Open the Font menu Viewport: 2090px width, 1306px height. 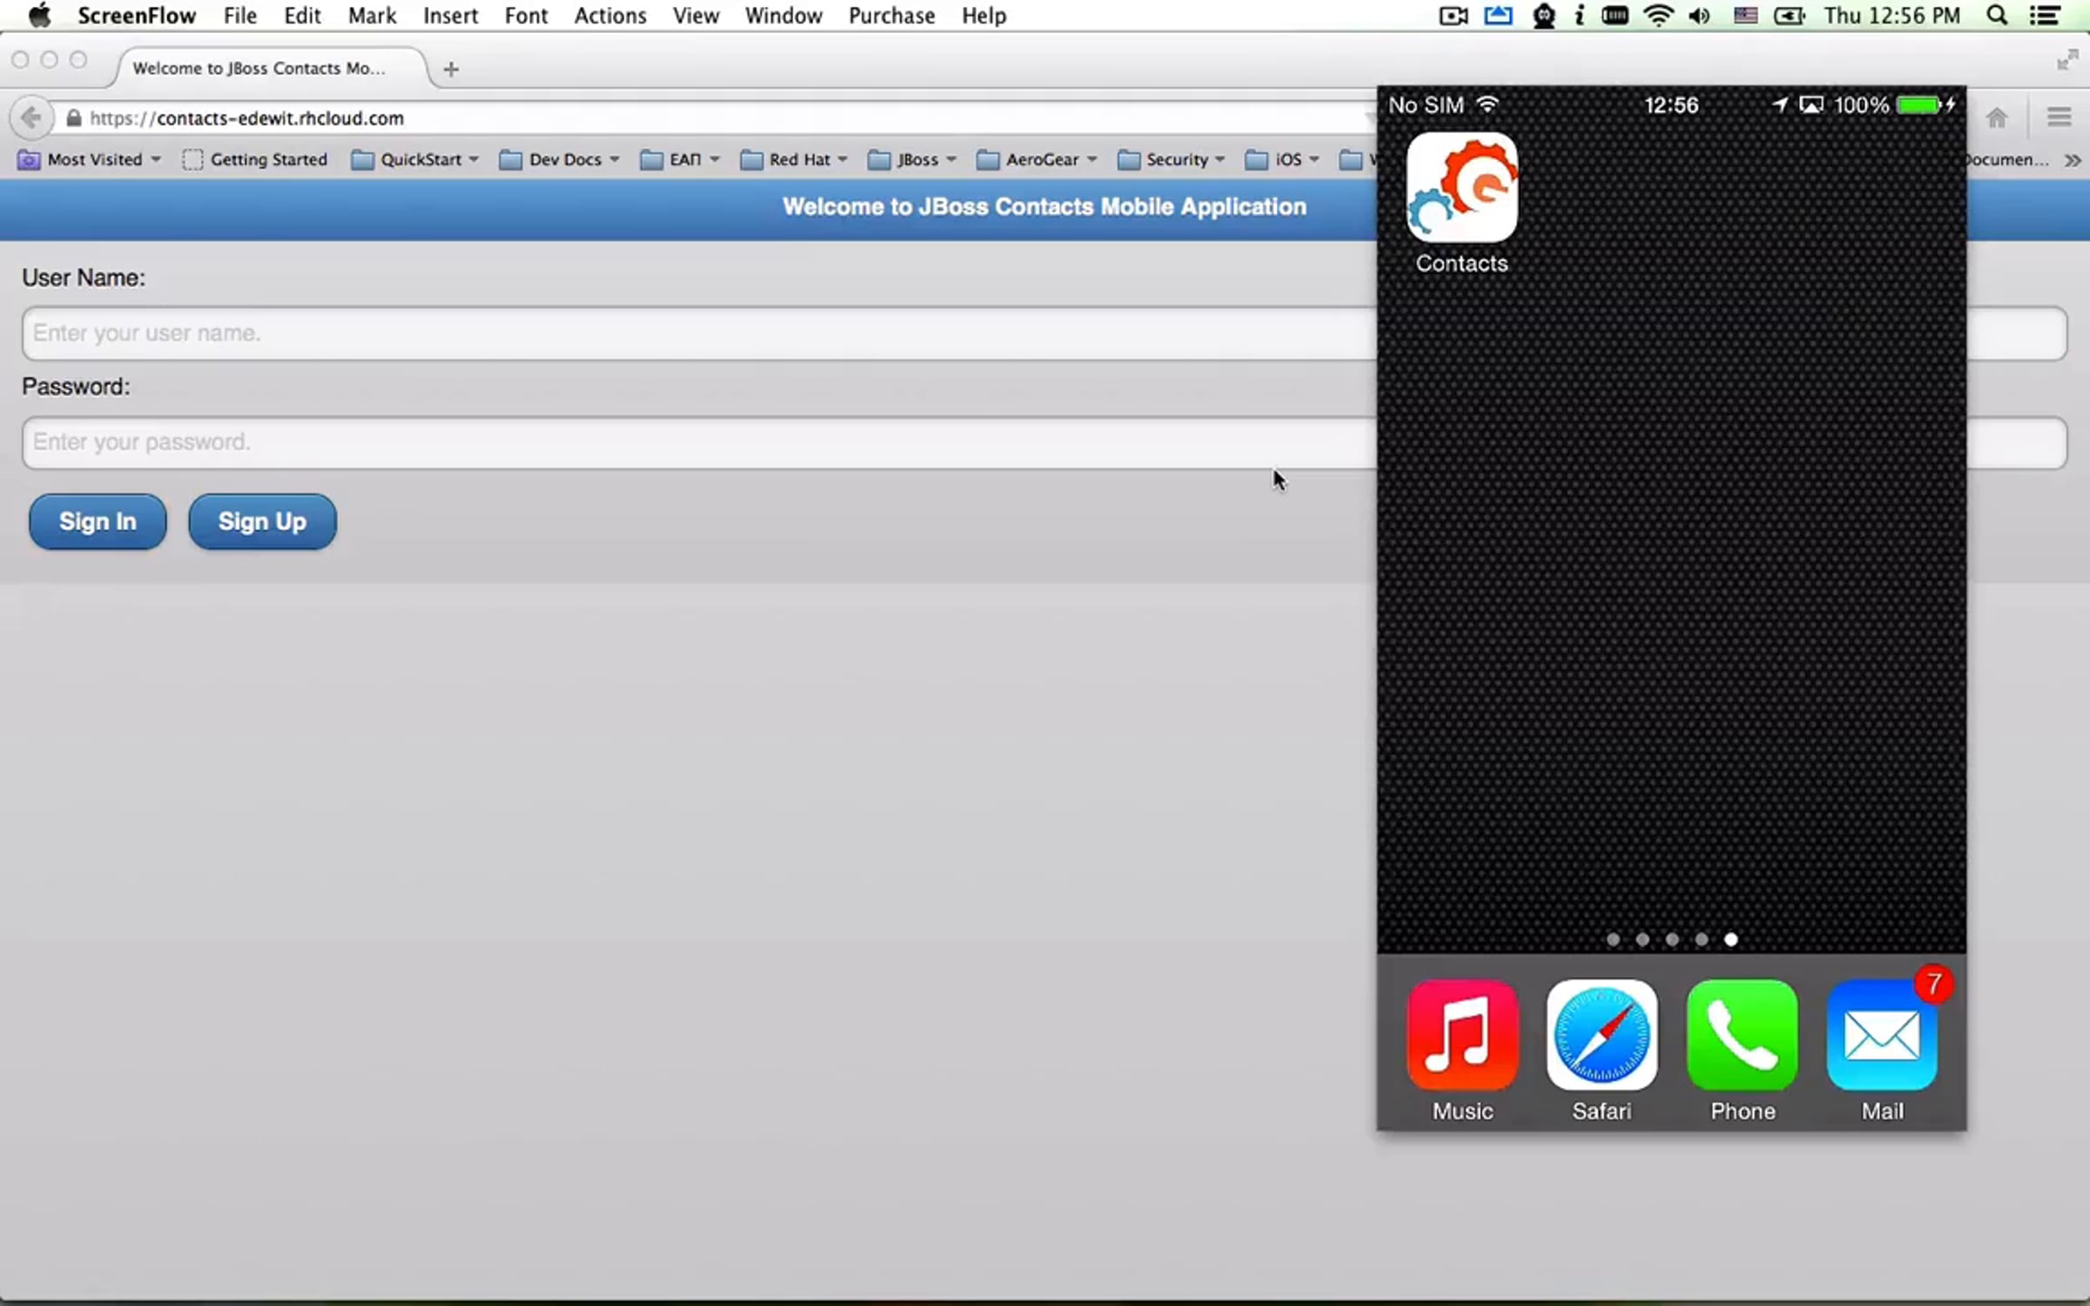(x=526, y=16)
